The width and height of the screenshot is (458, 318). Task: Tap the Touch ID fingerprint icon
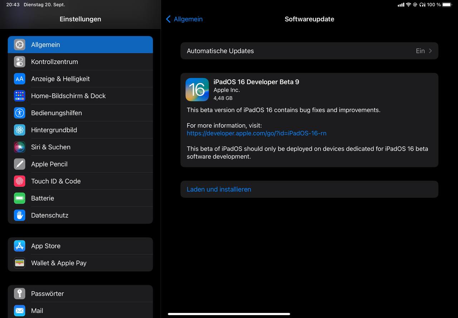click(x=20, y=181)
